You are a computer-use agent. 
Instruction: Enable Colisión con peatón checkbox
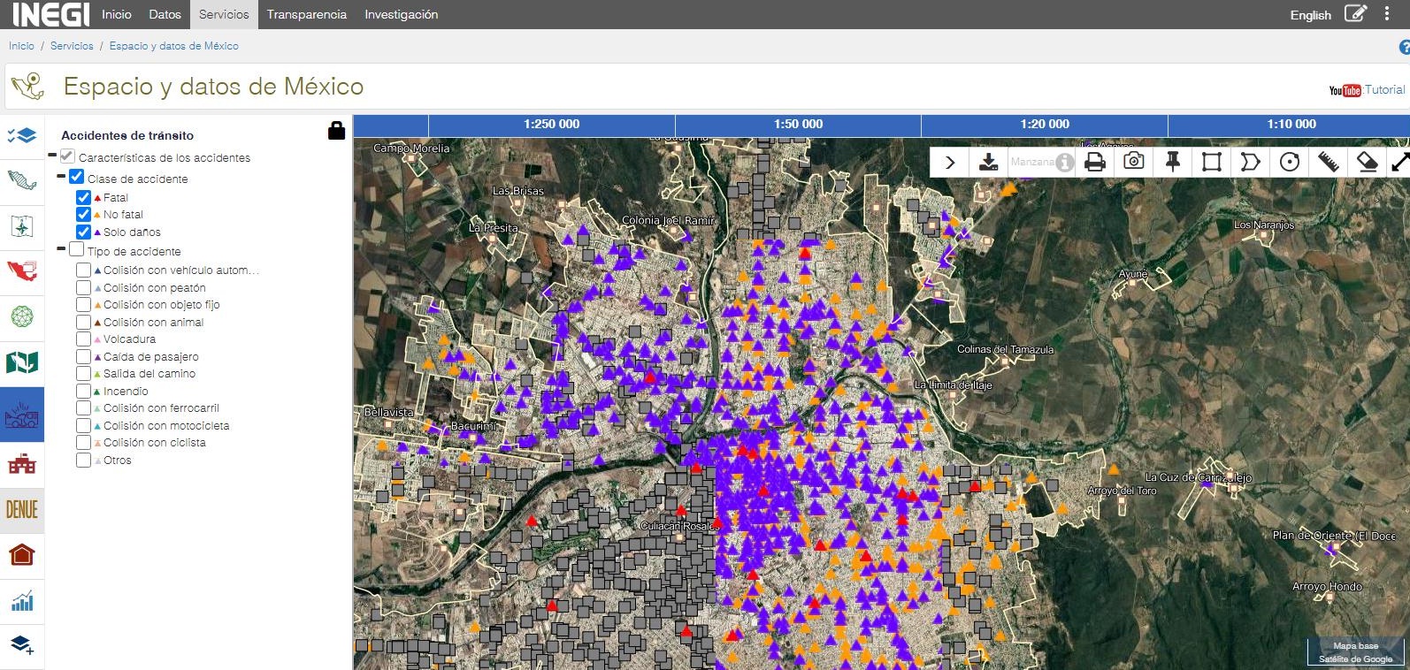pyautogui.click(x=83, y=287)
